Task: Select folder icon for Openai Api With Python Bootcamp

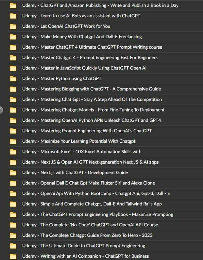Action: point(13,194)
